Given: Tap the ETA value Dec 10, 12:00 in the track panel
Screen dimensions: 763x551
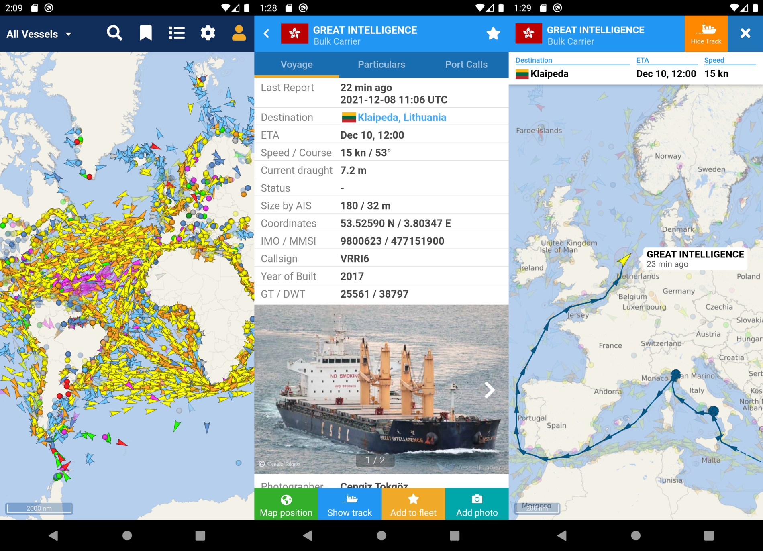Looking at the screenshot, I should pyautogui.click(x=666, y=74).
